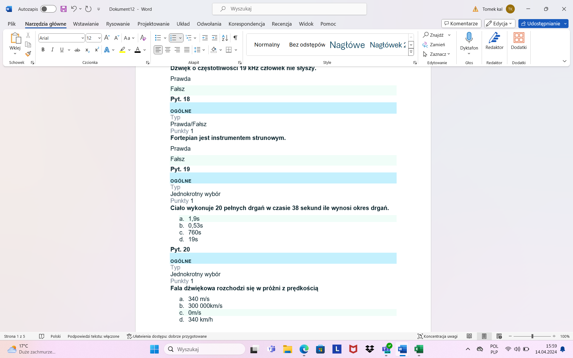Screen dimensions: 573x358
Task: Click the zoom level slider handle
Action: [532, 336]
